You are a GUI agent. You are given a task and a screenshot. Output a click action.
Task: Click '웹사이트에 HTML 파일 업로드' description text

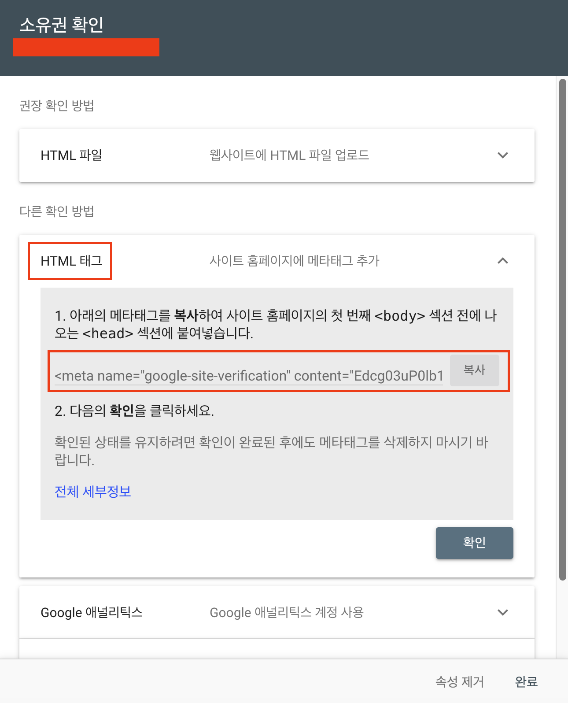tap(289, 155)
